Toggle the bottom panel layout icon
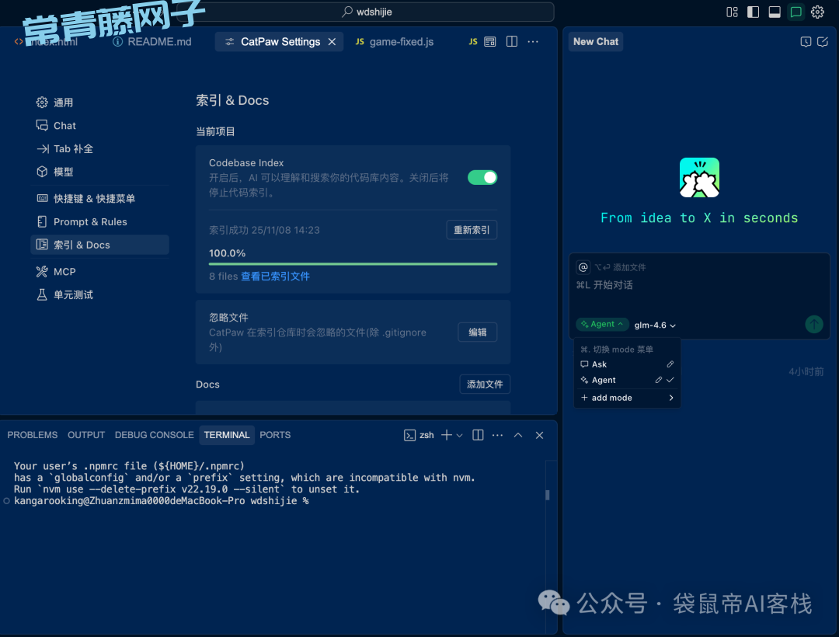This screenshot has width=839, height=637. click(775, 12)
